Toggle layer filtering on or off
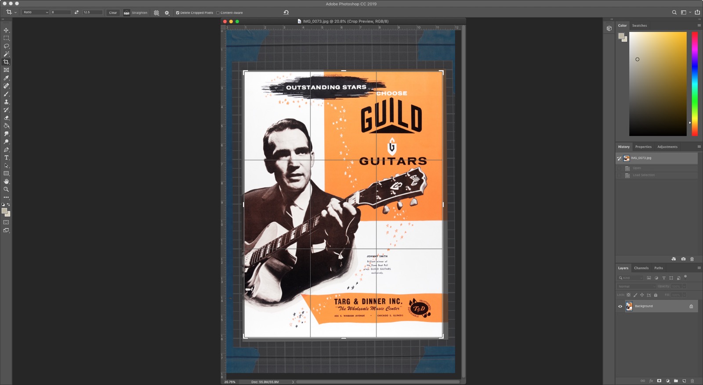Screen dimensions: 703x385 click(685, 277)
